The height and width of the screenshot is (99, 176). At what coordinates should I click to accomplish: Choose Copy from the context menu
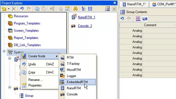[x=40, y=72]
